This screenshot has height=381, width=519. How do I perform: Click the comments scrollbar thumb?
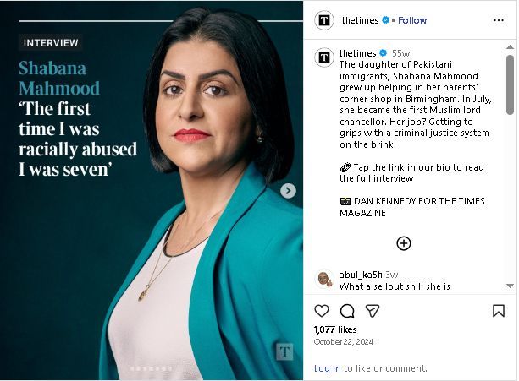(x=510, y=84)
